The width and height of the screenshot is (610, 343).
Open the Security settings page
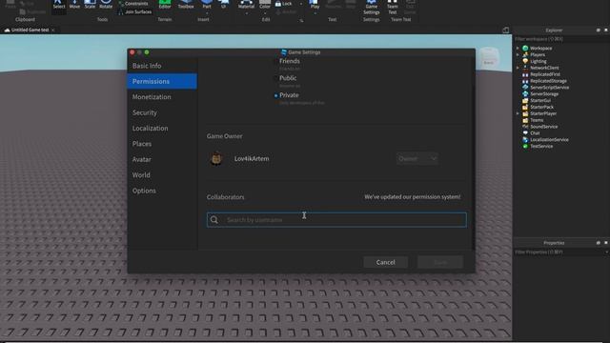162,112
